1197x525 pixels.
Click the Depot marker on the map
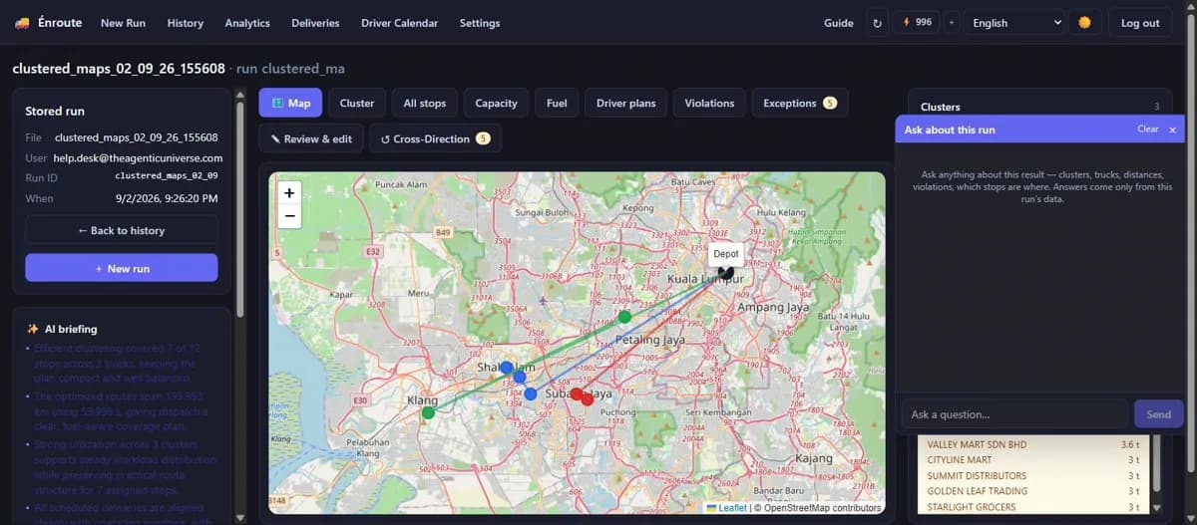[726, 271]
